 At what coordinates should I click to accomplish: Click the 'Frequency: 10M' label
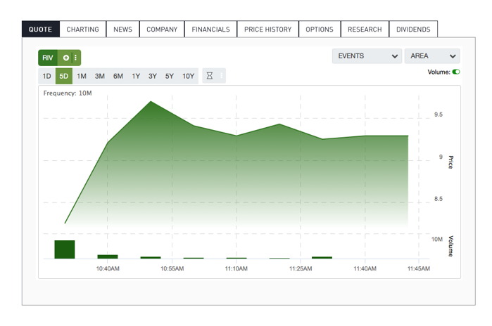click(68, 93)
